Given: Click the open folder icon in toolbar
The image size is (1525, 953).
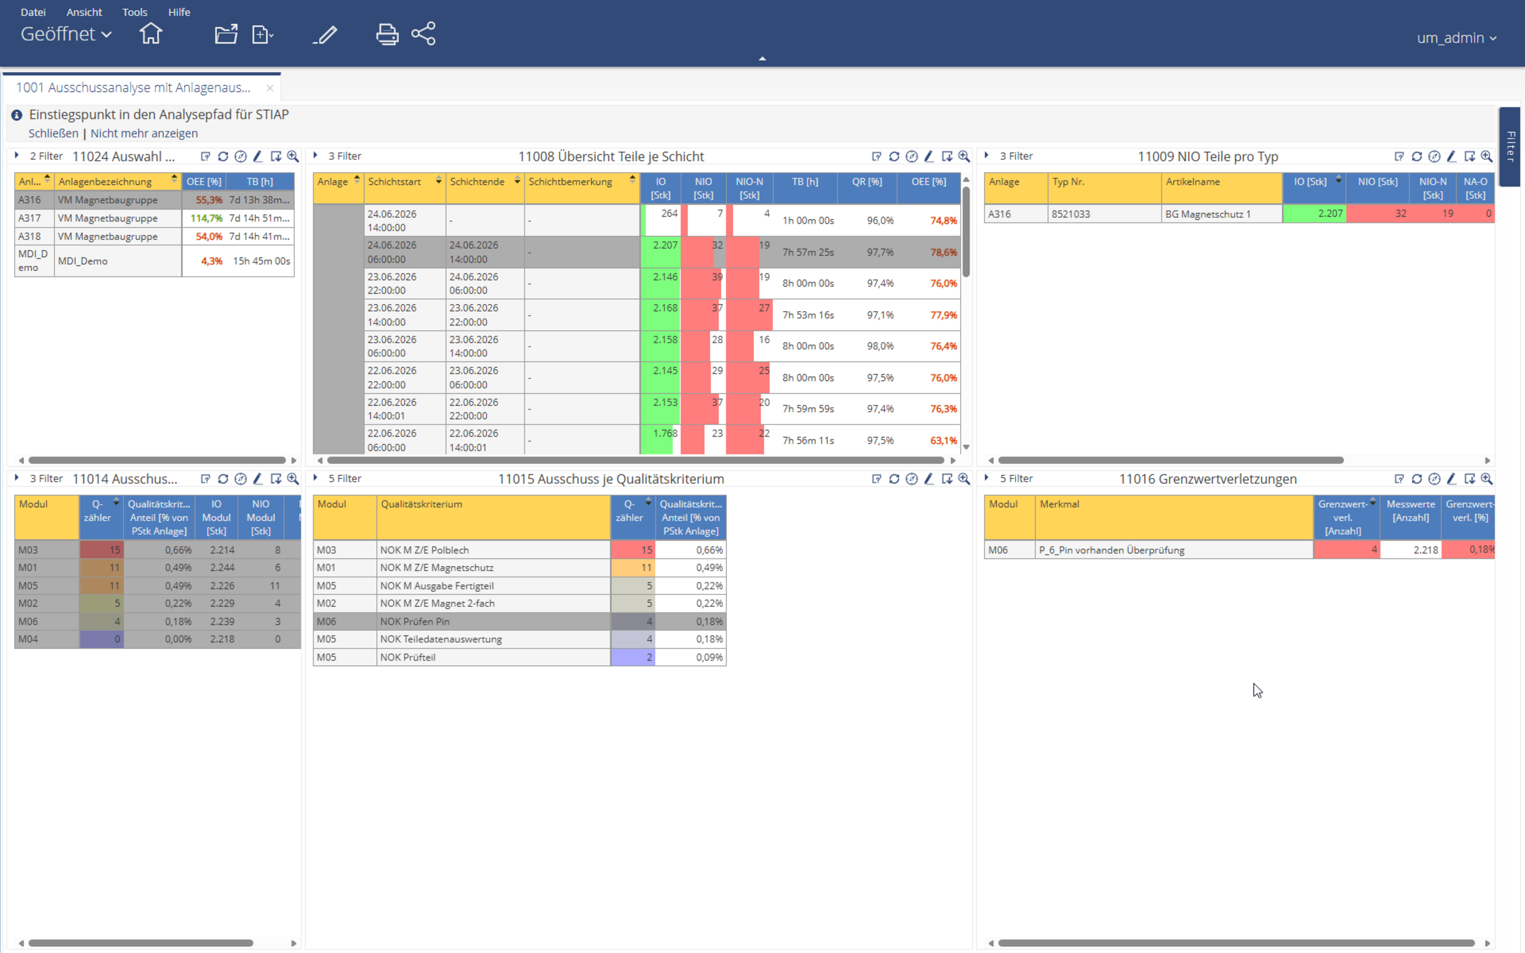Looking at the screenshot, I should pos(226,34).
